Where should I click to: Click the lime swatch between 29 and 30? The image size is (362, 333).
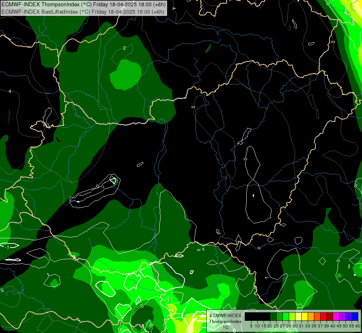tap(292, 316)
